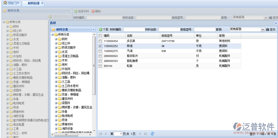Click the 查找 search binoculars in dialog
Screen dimensions: 278x138
[267, 30]
